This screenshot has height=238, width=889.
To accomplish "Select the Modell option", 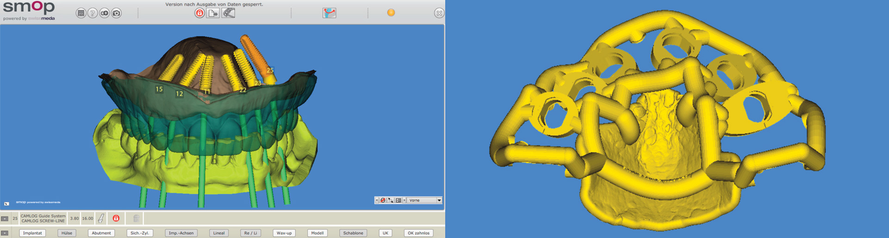I will [317, 233].
